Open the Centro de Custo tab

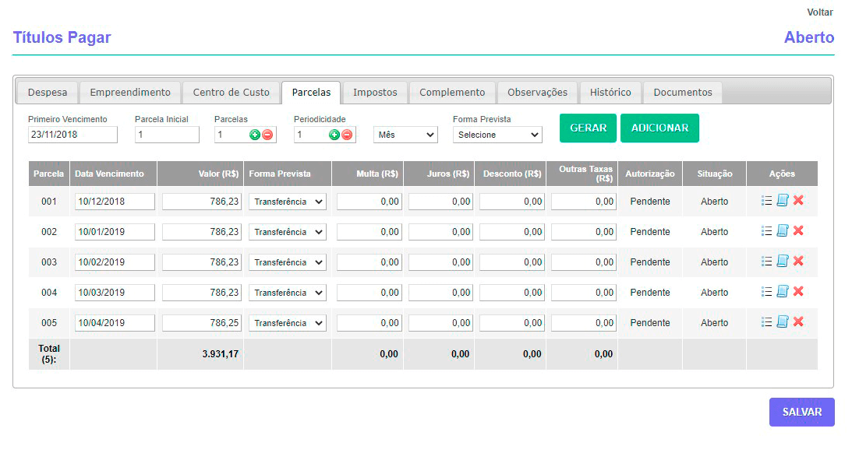point(231,93)
